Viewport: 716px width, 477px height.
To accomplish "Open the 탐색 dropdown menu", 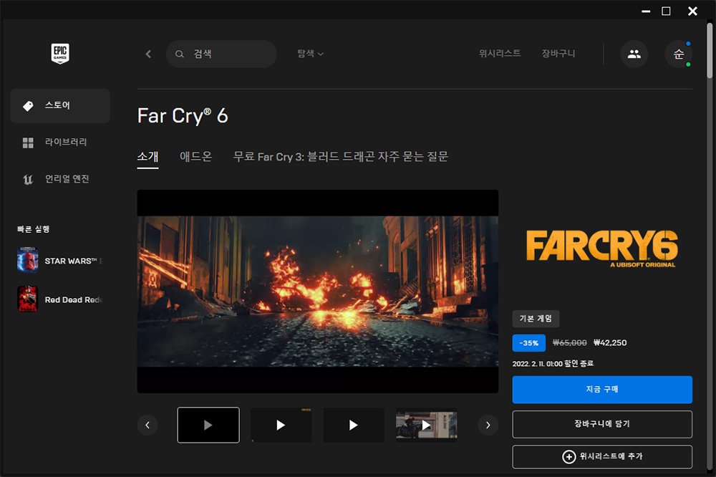I will tap(311, 54).
